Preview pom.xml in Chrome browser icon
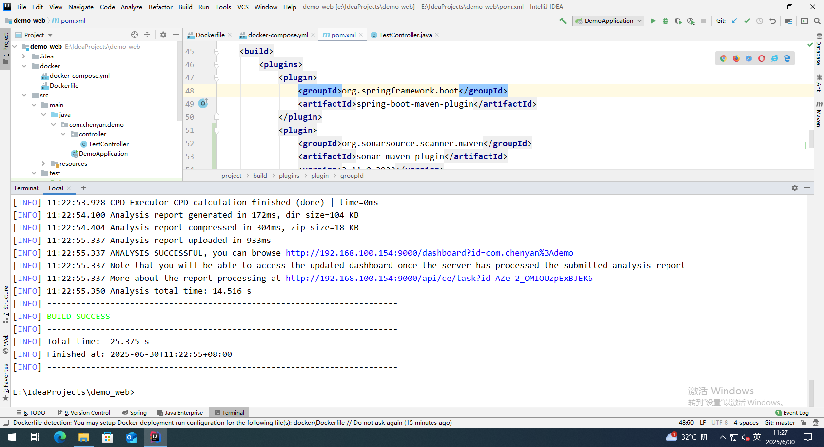The image size is (824, 447). 724,58
